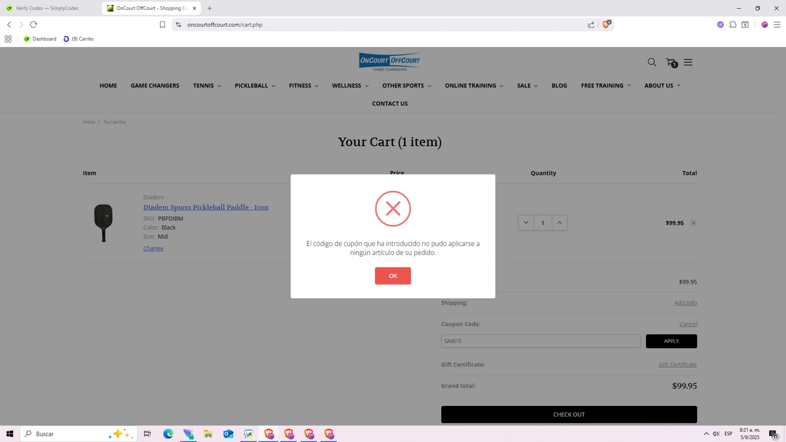786x442 pixels.
Task: Open the Gift Certificate link
Action: 678,364
